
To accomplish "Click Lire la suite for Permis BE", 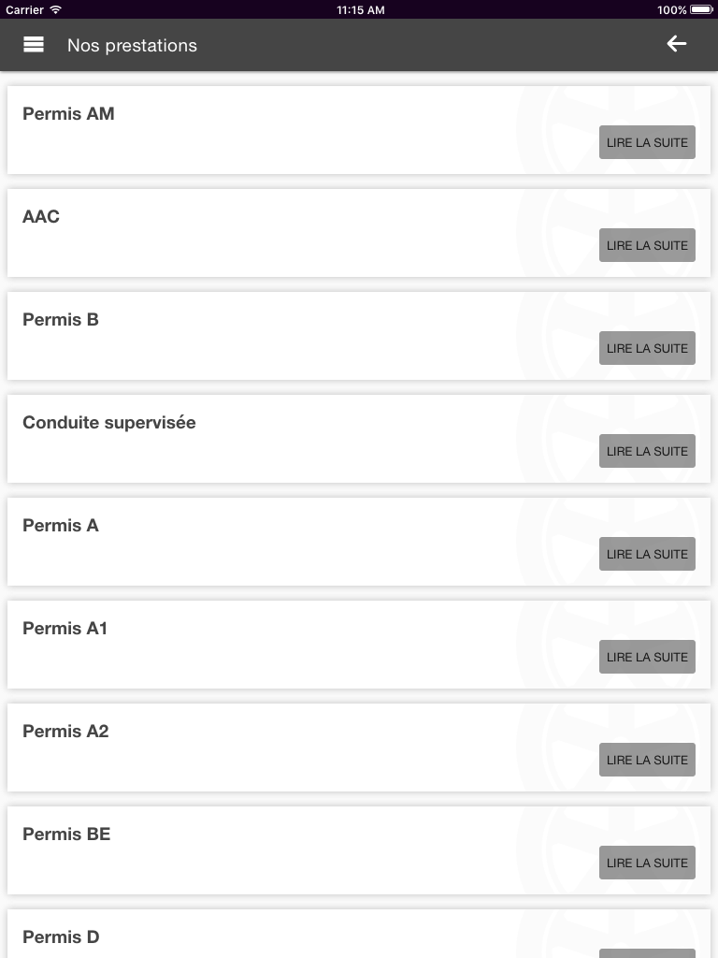I will point(647,863).
